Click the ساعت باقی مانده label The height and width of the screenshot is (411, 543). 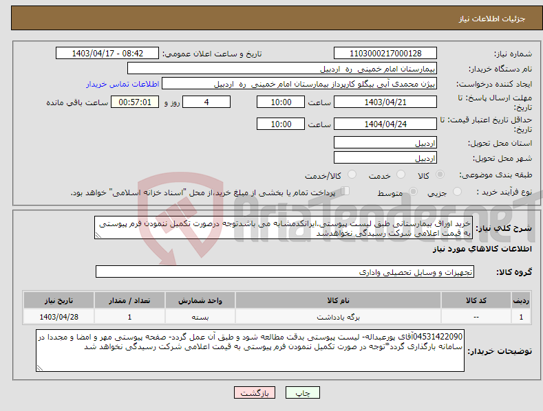(77, 102)
